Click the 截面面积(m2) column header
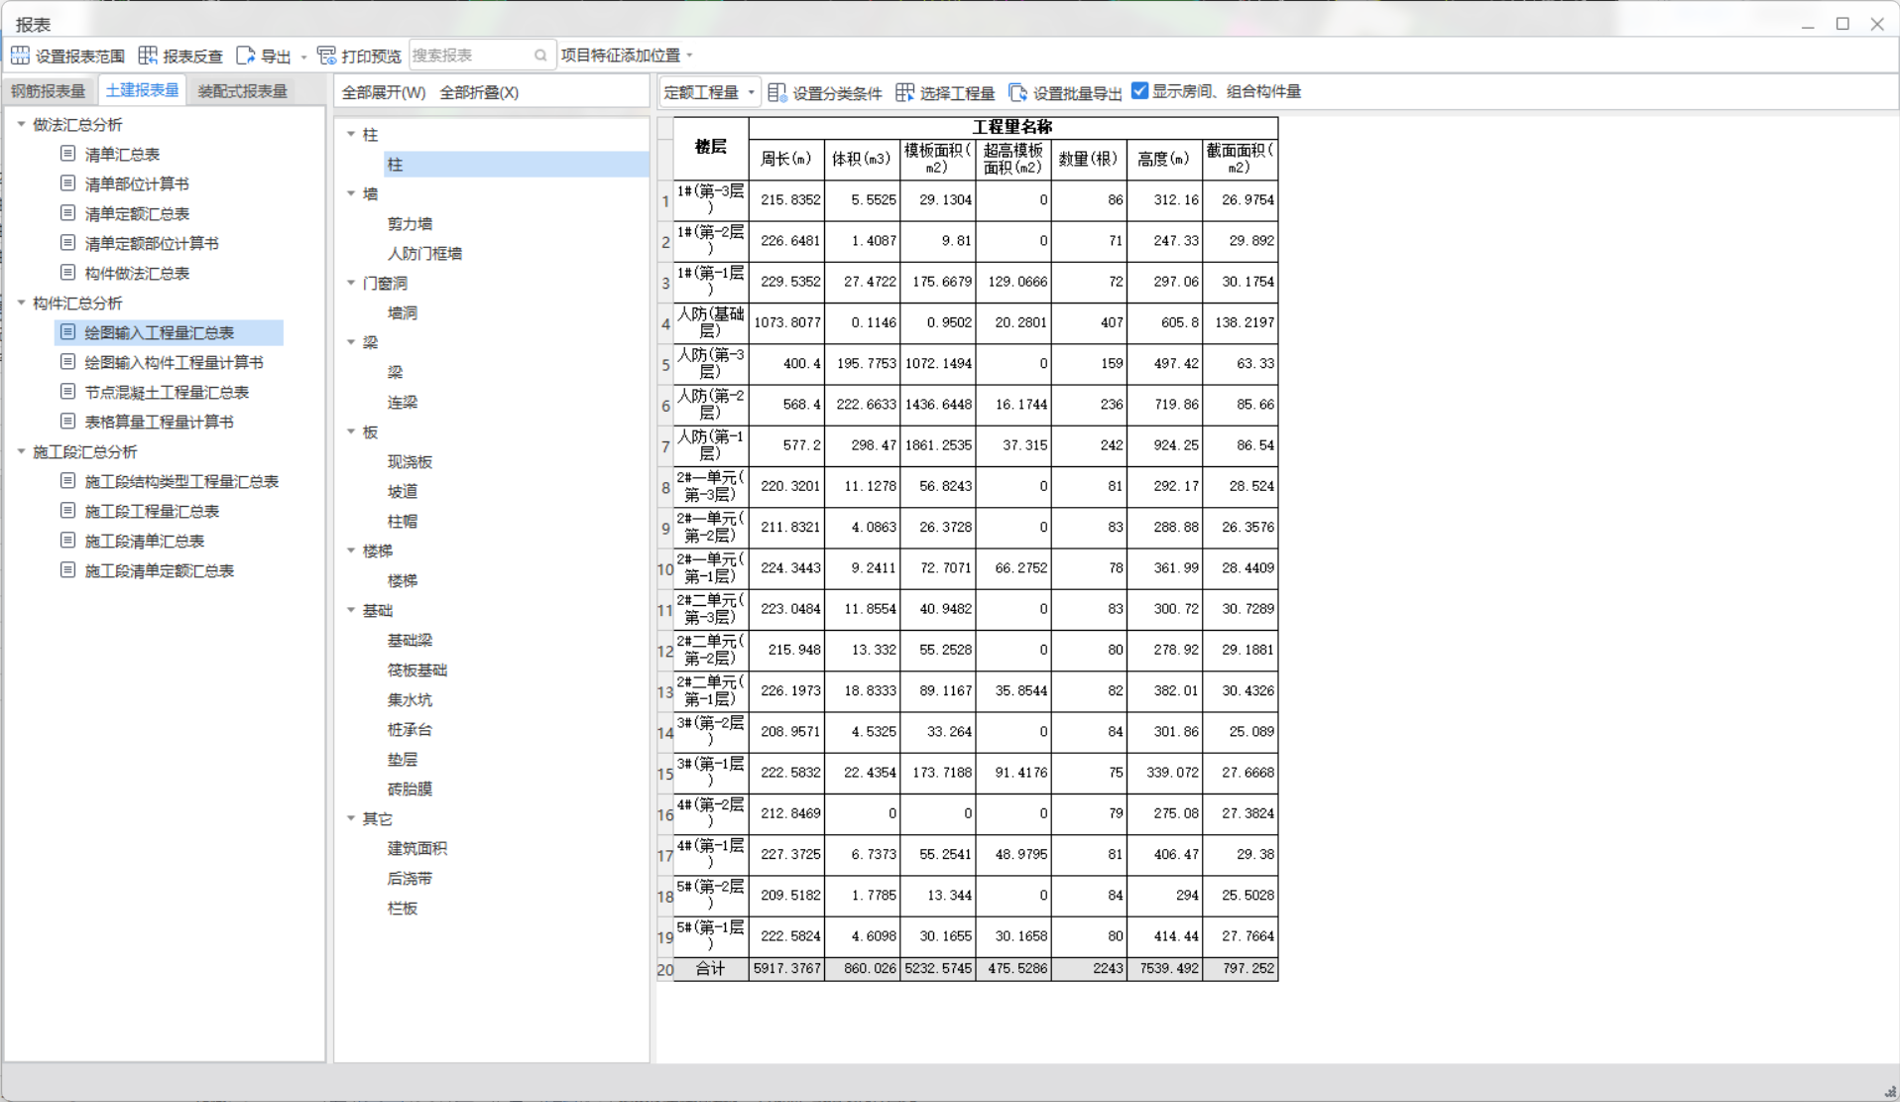The height and width of the screenshot is (1102, 1900). (x=1241, y=159)
